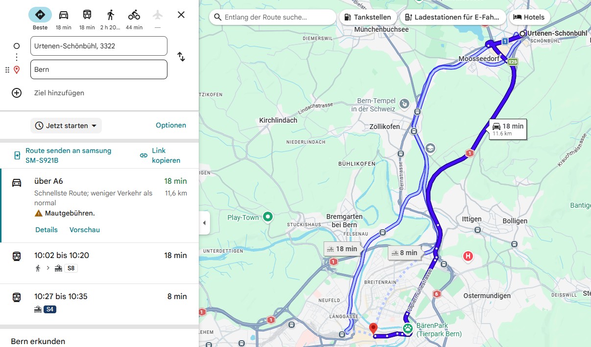The height and width of the screenshot is (347, 591).
Task: Choose the walking travel mode
Action: pyautogui.click(x=111, y=15)
